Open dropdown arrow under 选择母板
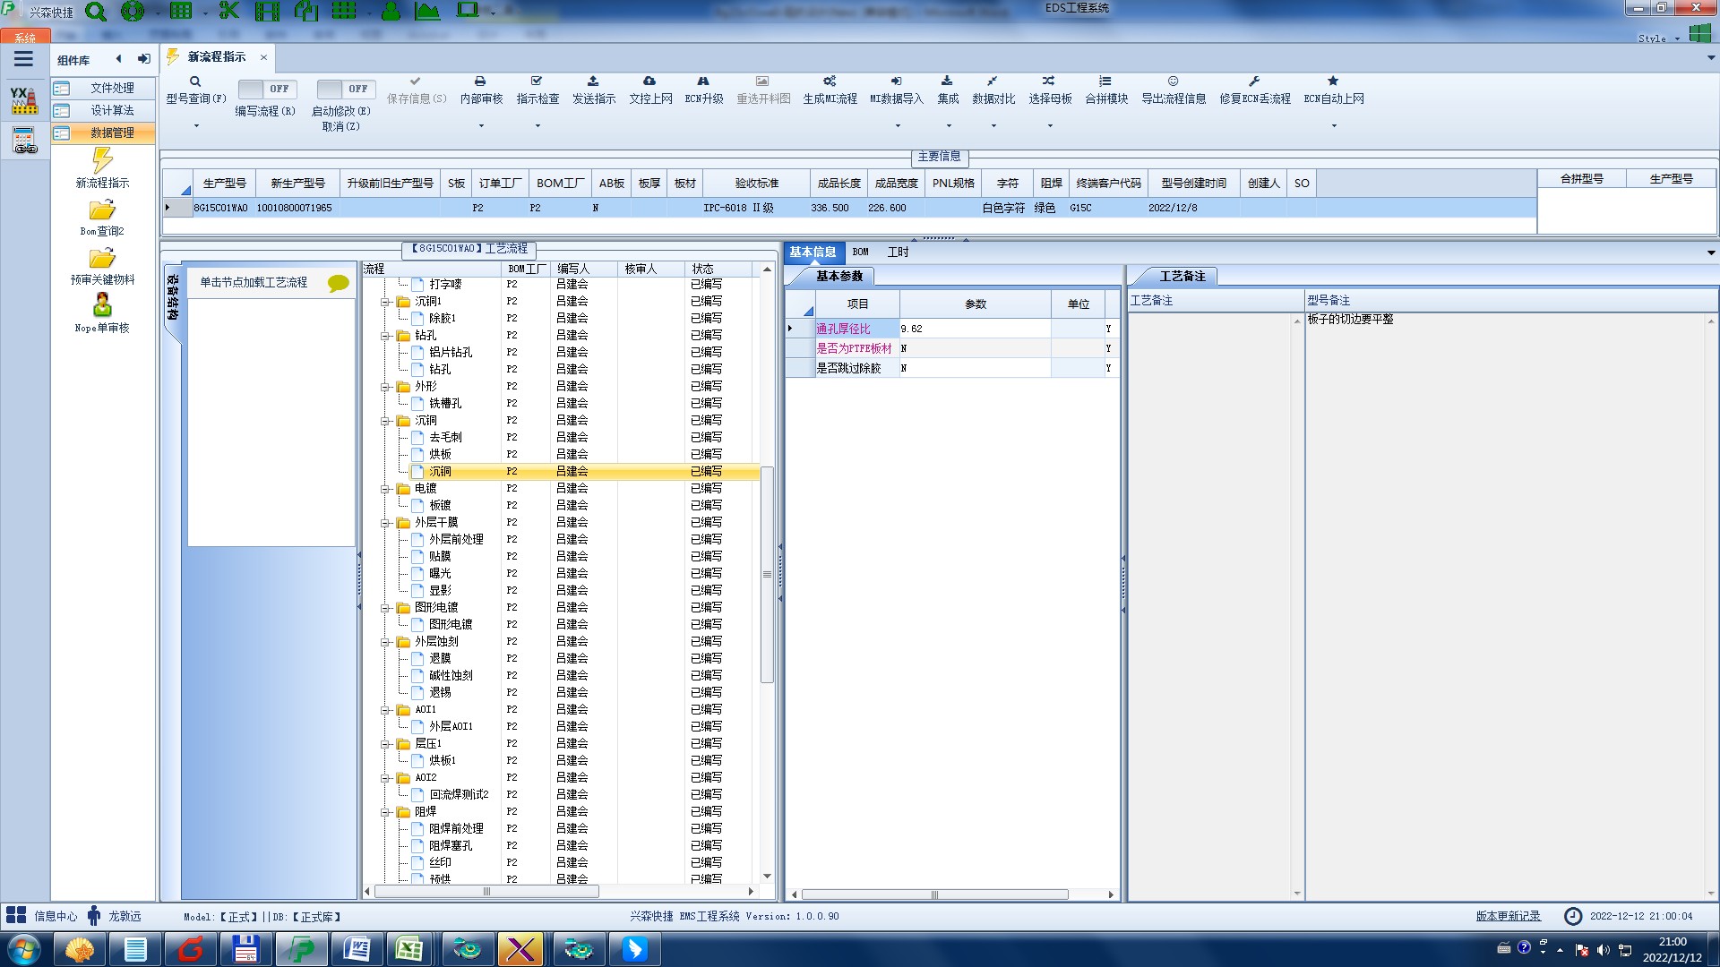 pos(1050,126)
